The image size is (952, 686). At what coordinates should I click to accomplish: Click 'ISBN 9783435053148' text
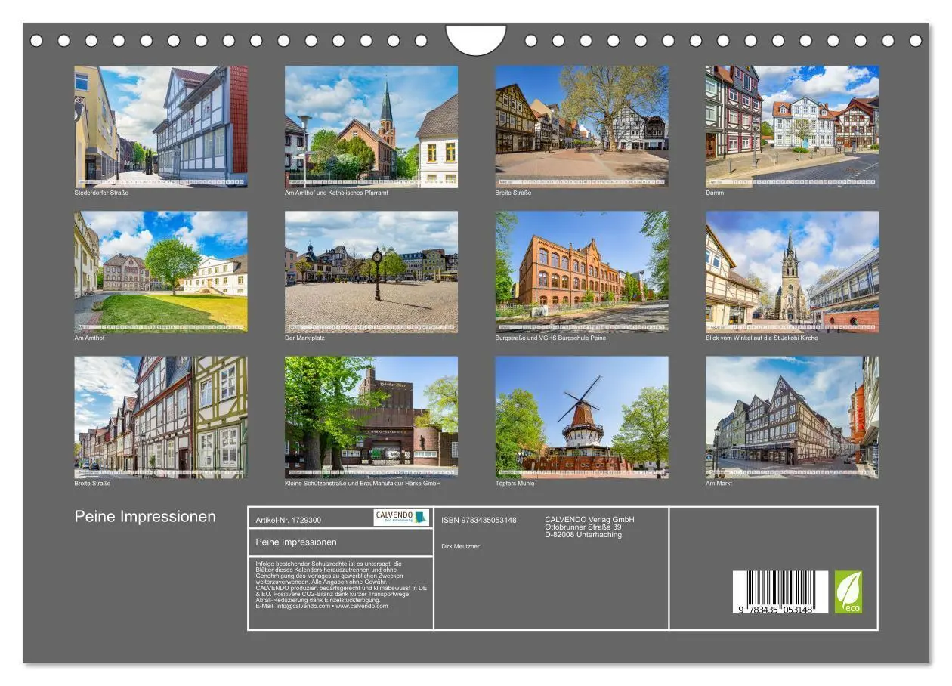pyautogui.click(x=479, y=520)
